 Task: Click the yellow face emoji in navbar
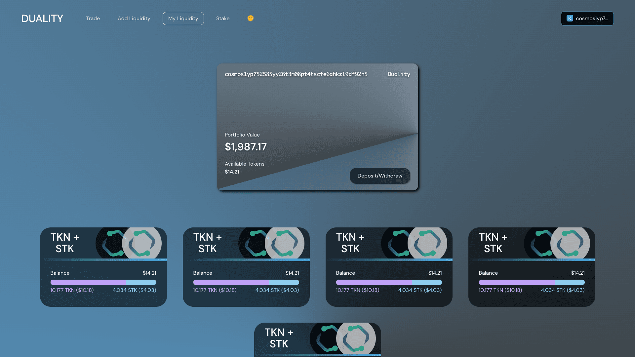click(x=251, y=18)
